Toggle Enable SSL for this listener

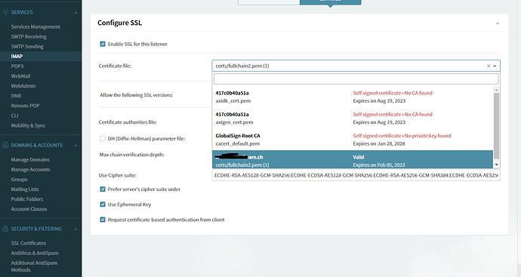coord(103,44)
